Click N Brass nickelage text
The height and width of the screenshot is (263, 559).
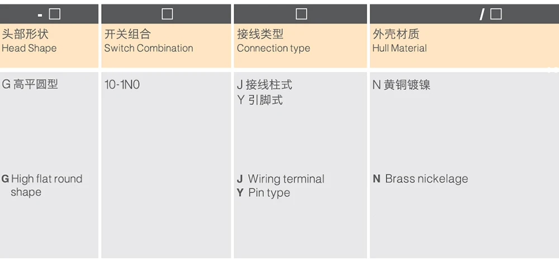[420, 179]
